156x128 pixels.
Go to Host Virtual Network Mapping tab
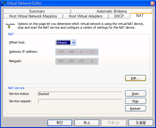[x=33, y=16]
